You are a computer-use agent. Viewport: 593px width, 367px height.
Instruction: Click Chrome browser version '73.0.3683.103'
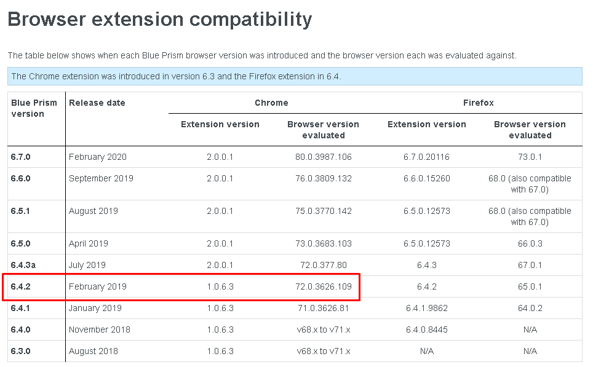tap(324, 243)
